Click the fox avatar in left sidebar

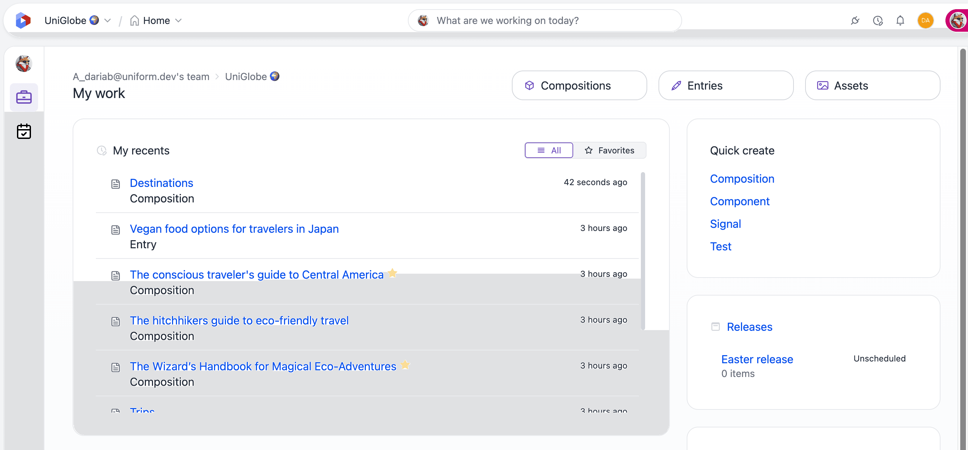click(24, 63)
